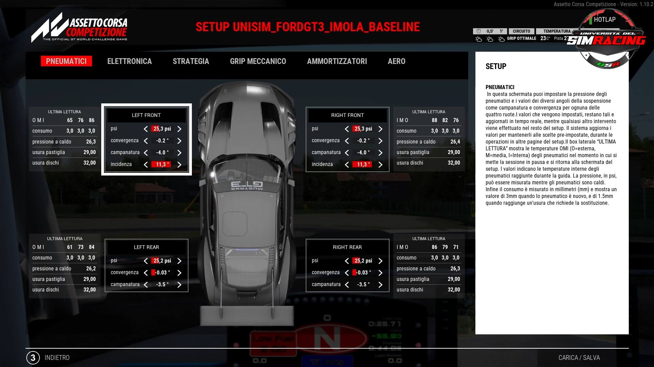Decrease Left Rear campanatura with left arrow
The height and width of the screenshot is (367, 654).
[146, 285]
